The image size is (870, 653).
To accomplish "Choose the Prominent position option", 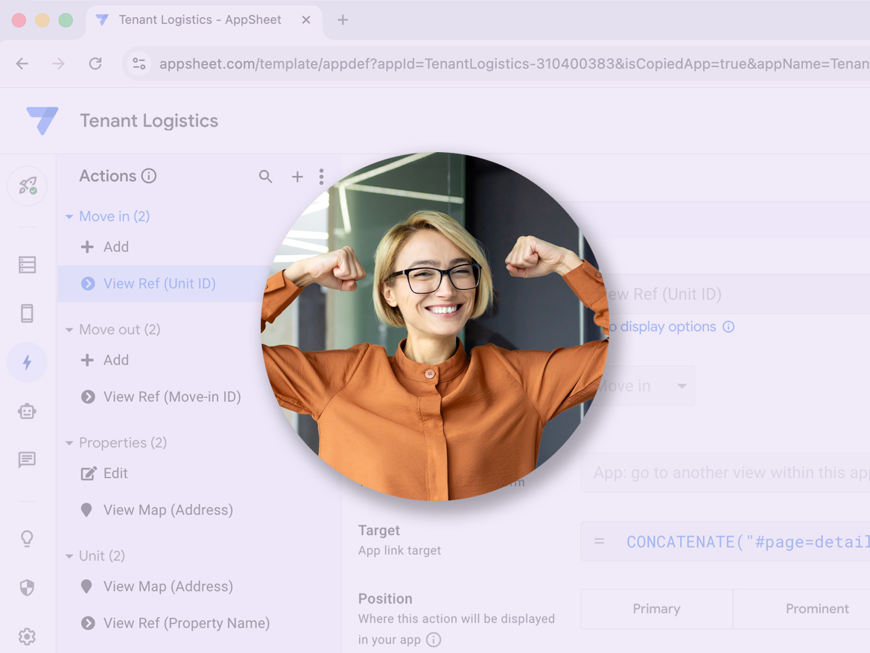I will pos(816,609).
